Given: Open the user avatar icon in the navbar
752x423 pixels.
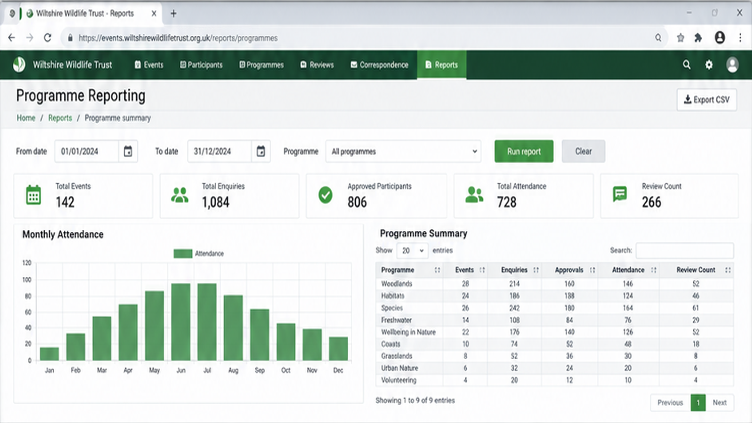Looking at the screenshot, I should 732,65.
